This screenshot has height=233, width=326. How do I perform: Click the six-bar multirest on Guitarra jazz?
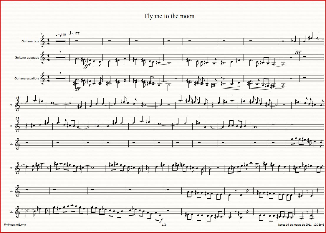point(61,41)
